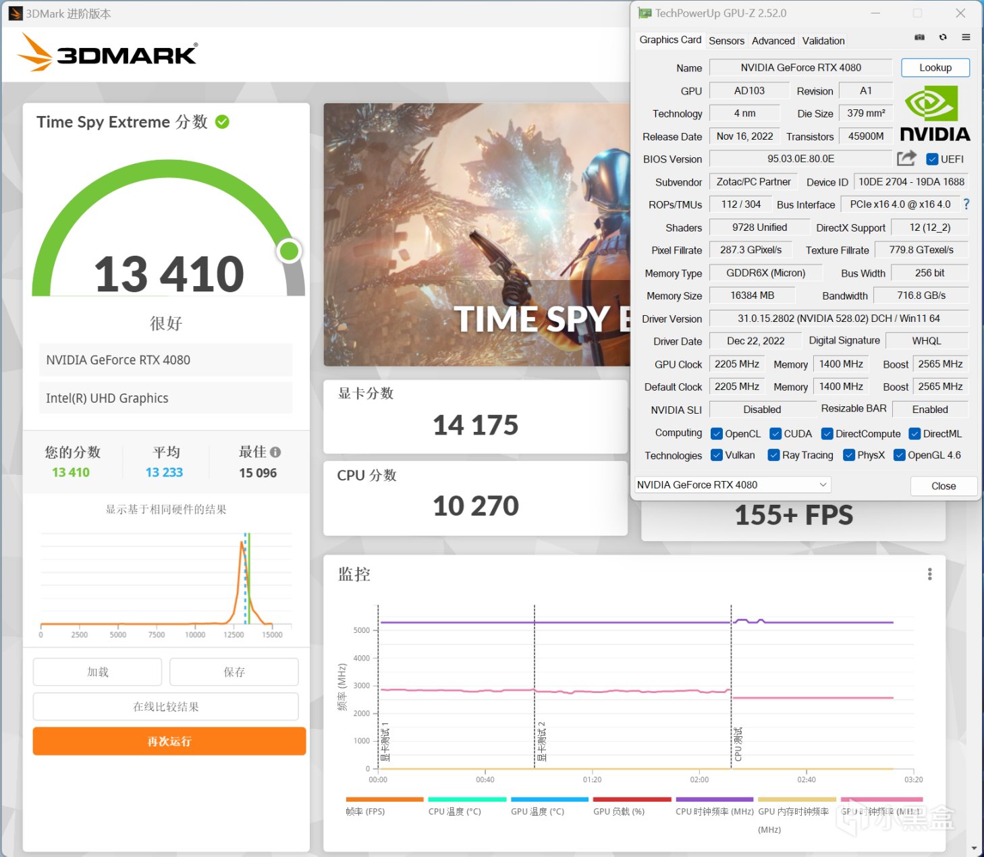Click the Resizable BAR Enabled field
984x857 pixels.
(x=930, y=410)
